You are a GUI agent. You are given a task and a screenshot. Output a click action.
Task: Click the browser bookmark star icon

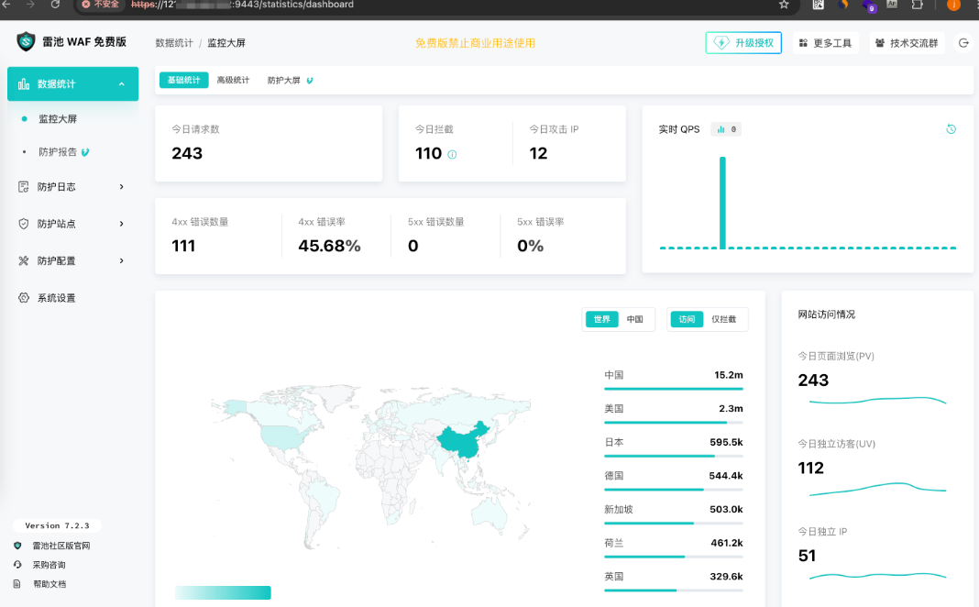784,5
